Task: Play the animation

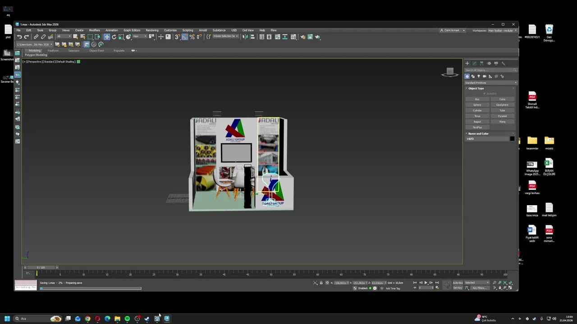Action: pos(426,283)
